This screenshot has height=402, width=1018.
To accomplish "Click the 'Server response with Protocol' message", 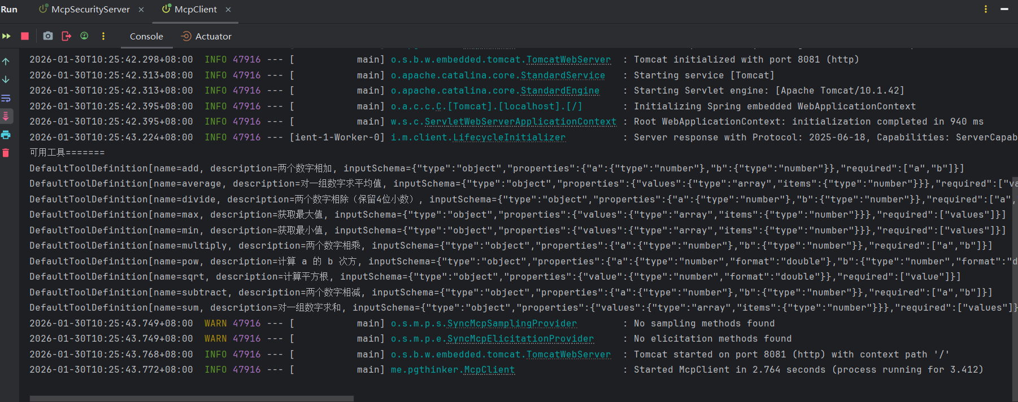I will [x=825, y=138].
